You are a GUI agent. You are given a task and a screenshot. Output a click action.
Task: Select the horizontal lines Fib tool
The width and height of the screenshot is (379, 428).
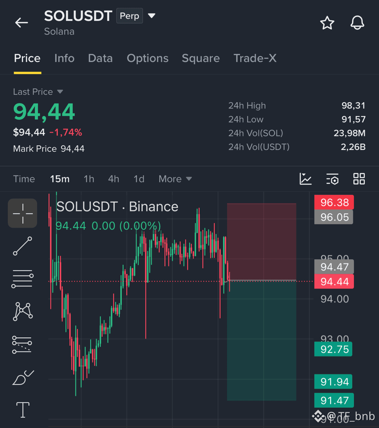pos(22,279)
